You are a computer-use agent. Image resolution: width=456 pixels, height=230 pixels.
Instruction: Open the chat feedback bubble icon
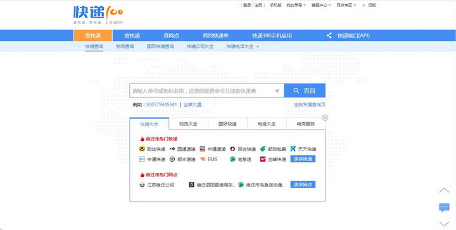click(444, 208)
